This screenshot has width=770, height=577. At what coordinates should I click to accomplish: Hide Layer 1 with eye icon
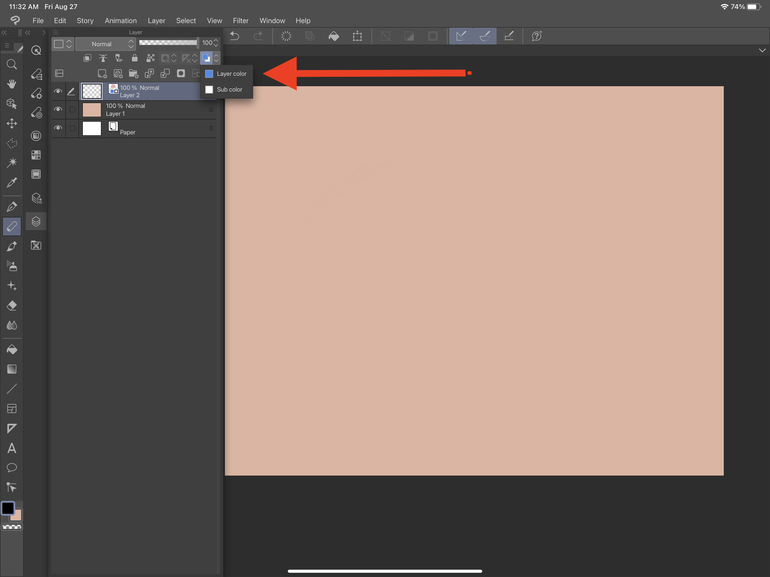tap(58, 109)
